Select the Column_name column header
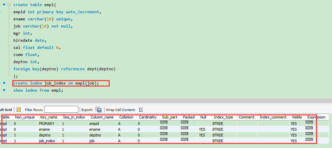This screenshot has width=332, height=148. [102, 117]
